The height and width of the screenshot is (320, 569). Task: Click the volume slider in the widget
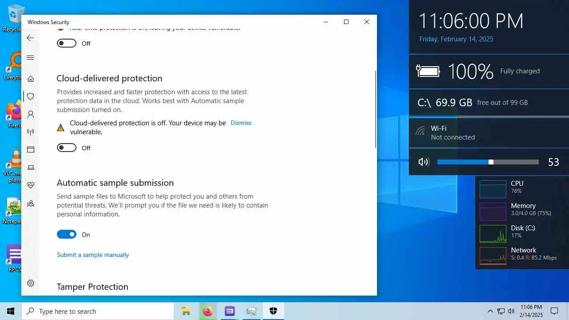click(x=488, y=162)
